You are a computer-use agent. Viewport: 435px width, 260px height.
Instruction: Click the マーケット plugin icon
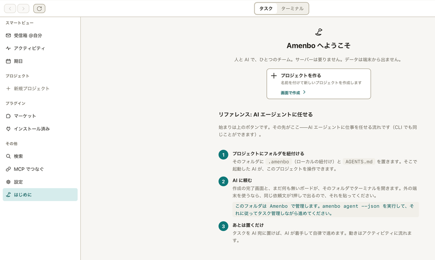click(x=8, y=116)
